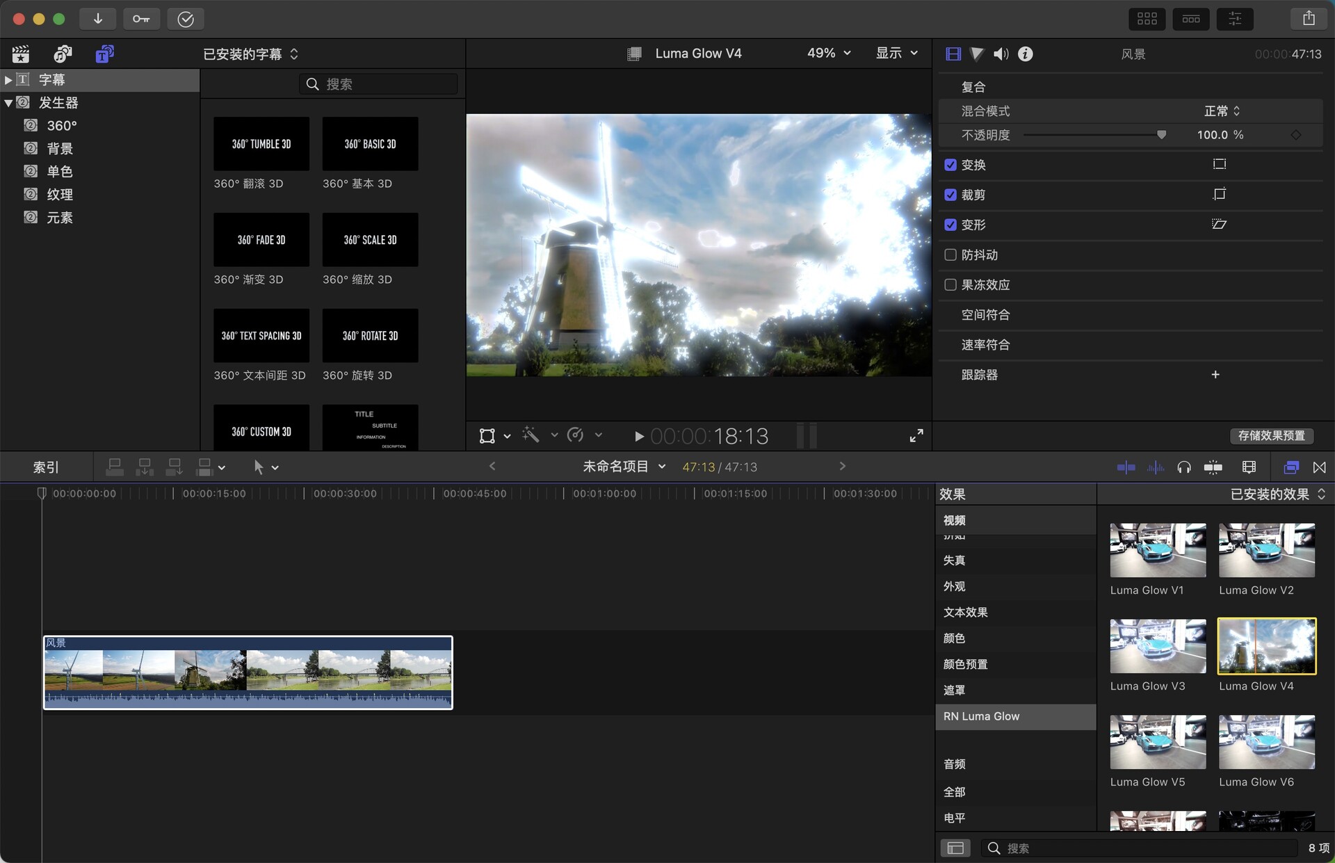Image resolution: width=1335 pixels, height=863 pixels.
Task: Toggle snapping icon in timeline toolbar
Action: [x=1213, y=467]
